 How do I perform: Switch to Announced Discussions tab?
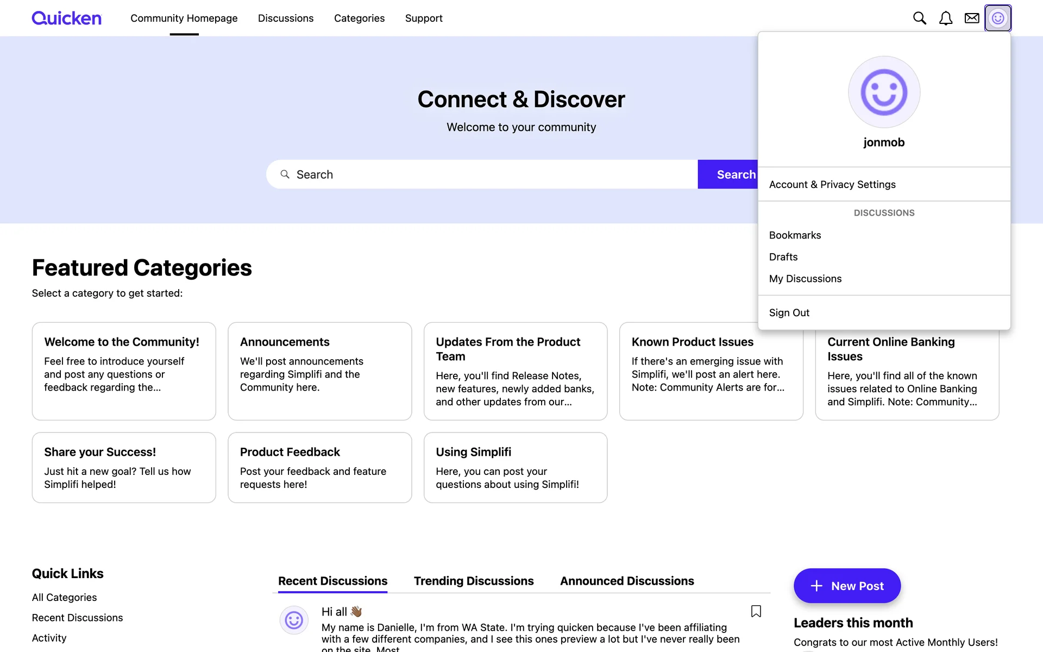point(626,581)
